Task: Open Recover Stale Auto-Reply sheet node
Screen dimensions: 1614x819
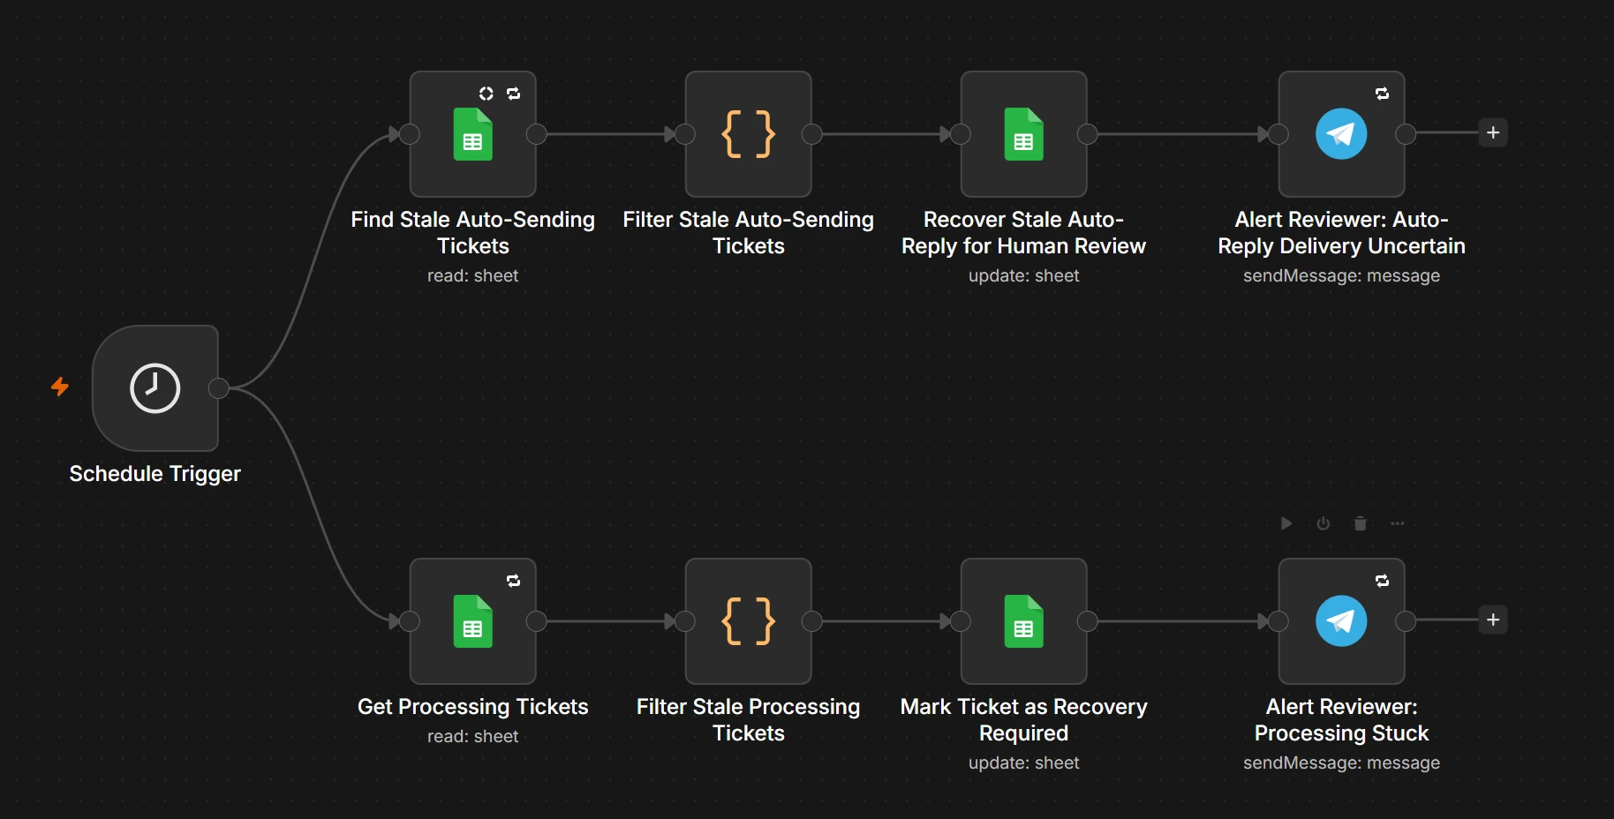Action: click(x=1024, y=134)
